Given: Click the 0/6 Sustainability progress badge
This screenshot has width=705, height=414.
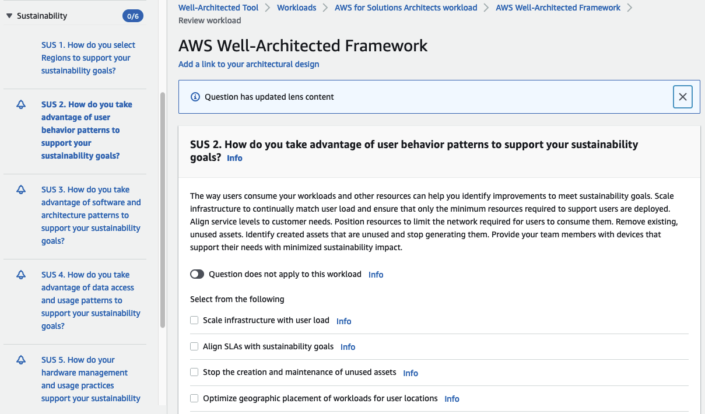Looking at the screenshot, I should tap(133, 16).
